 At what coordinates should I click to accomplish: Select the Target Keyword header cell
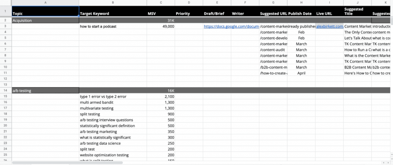(x=113, y=11)
